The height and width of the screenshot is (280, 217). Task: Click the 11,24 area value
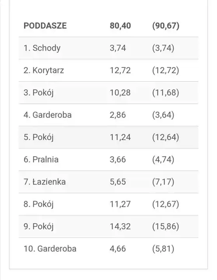click(x=120, y=137)
